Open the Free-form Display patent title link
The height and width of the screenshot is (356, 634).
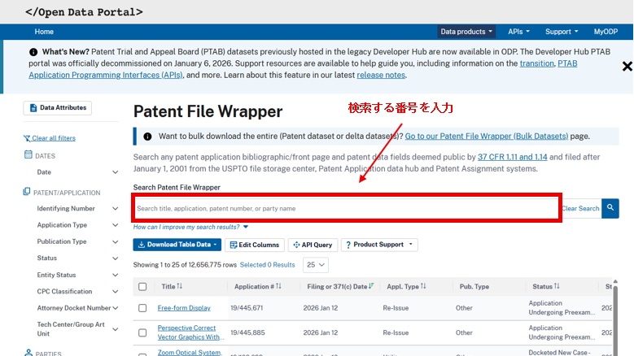pos(184,308)
